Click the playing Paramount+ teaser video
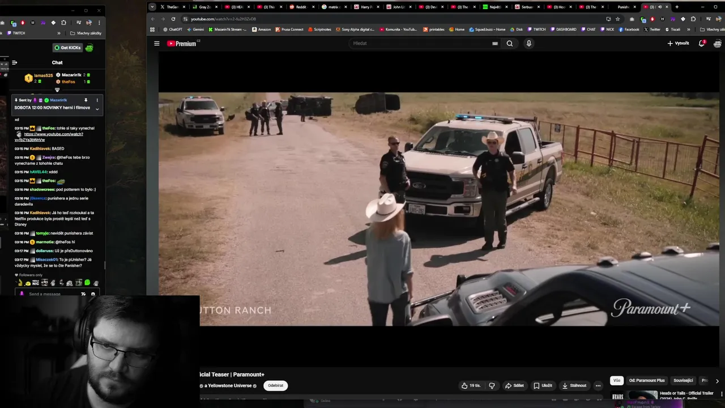Viewport: 725px width, 408px height. pyautogui.click(x=438, y=209)
